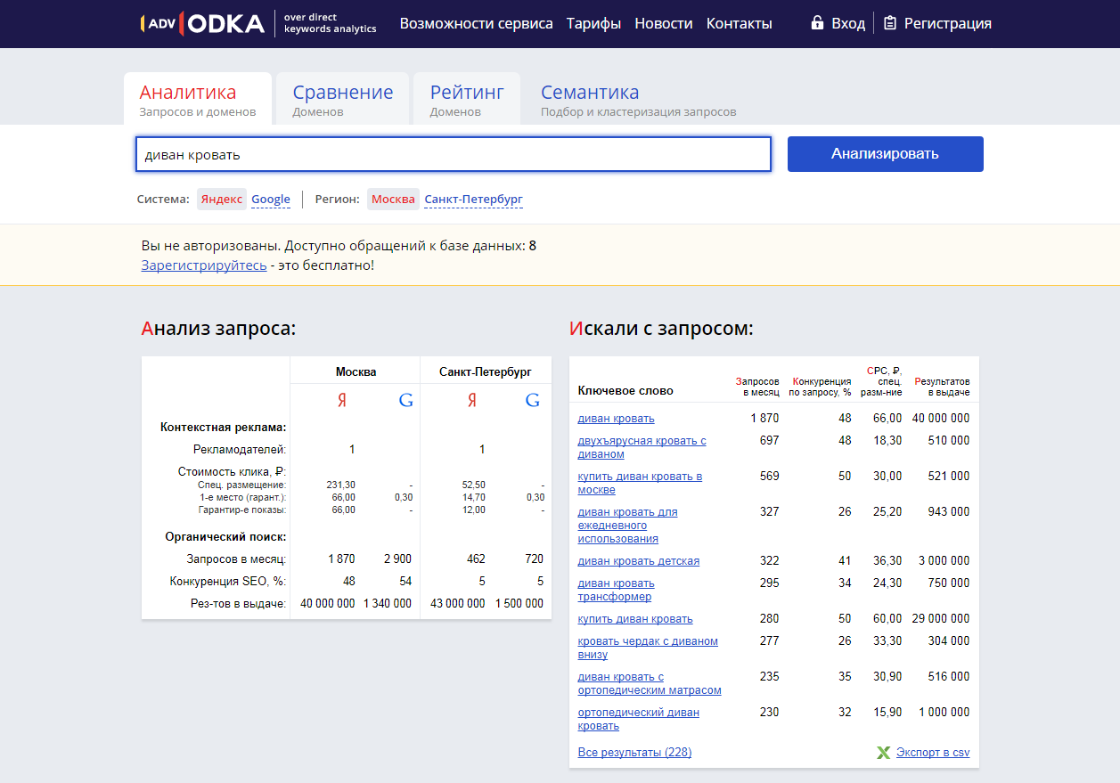
Task: Click the lock icon beside Вход
Action: 817,22
